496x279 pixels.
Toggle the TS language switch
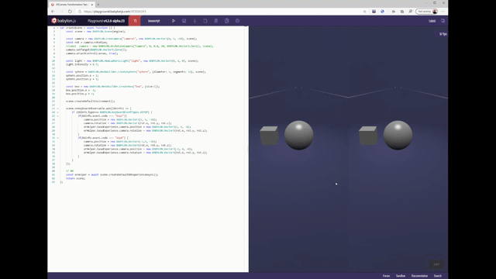point(135,21)
